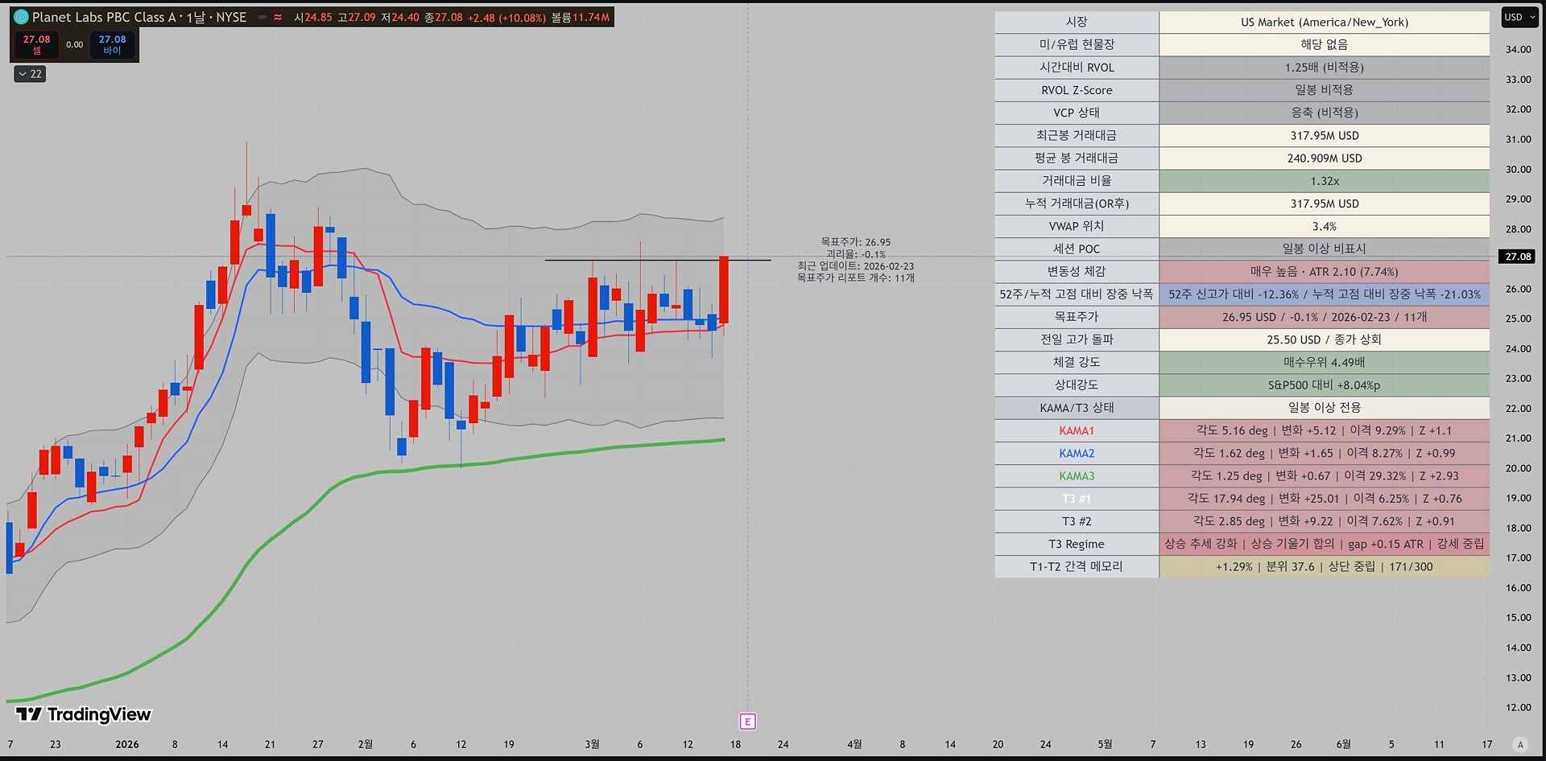Click the high value 고27.09
The height and width of the screenshot is (761, 1546).
tap(357, 17)
